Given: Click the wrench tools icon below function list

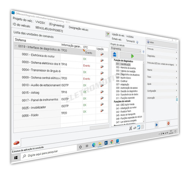Looking at the screenshot, I should (130, 128).
